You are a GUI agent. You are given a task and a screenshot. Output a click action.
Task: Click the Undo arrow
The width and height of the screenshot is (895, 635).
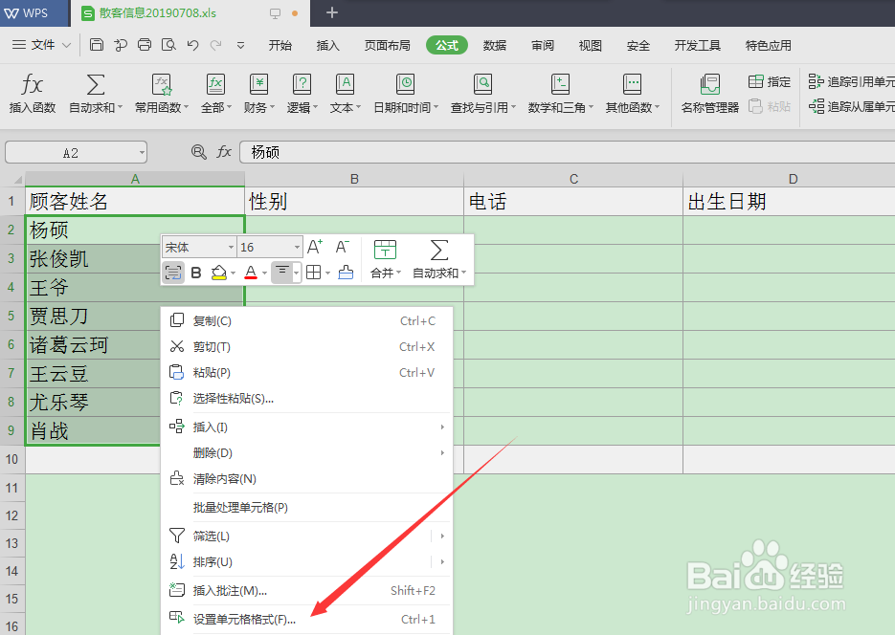point(193,45)
